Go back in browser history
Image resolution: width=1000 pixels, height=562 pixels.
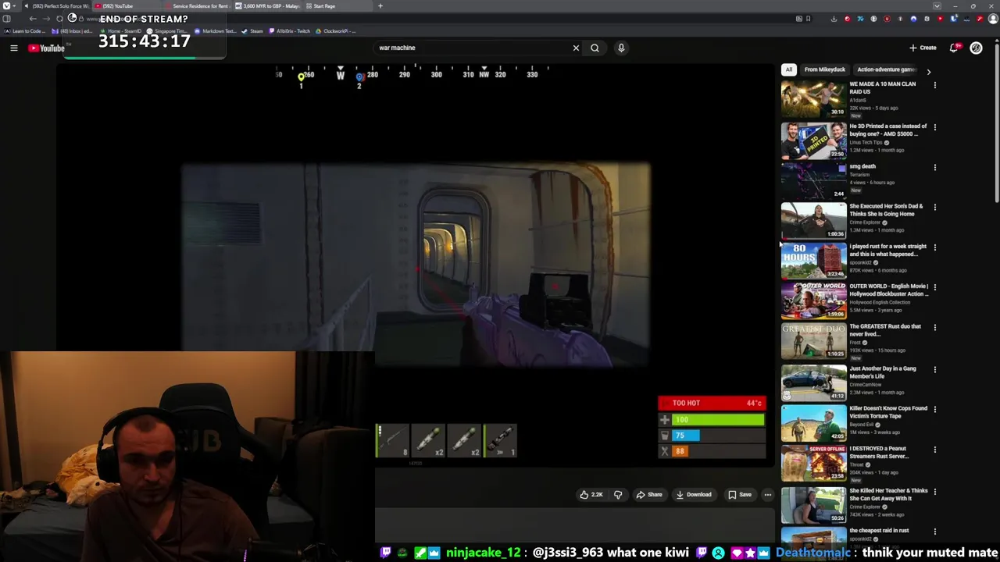coord(33,19)
